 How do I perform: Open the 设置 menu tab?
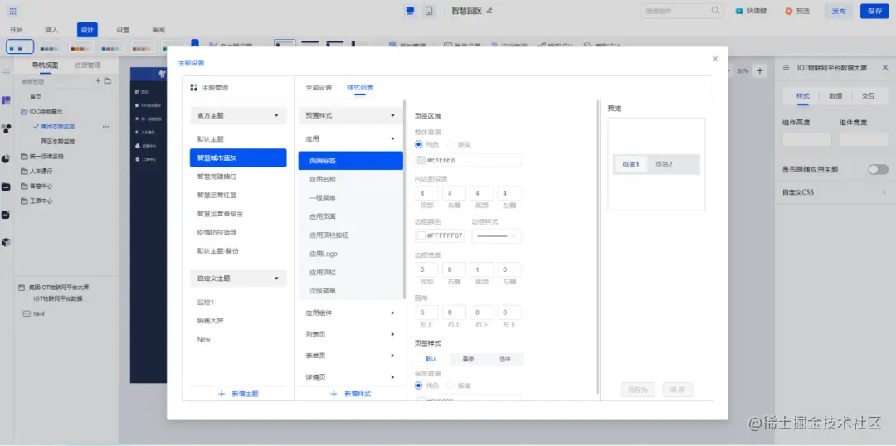pos(123,30)
